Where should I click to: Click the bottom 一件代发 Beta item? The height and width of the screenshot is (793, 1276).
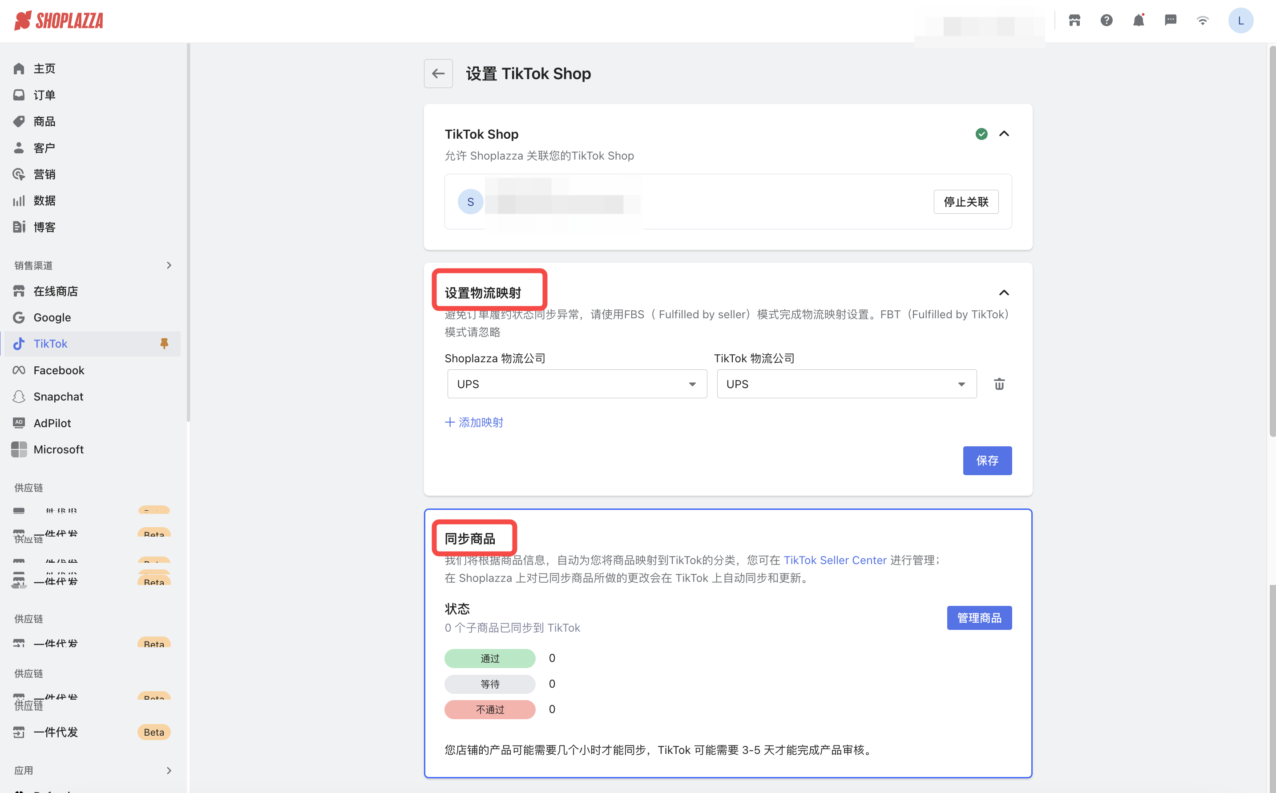point(93,732)
